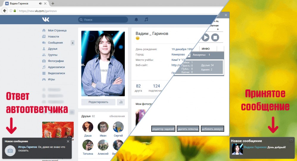
Task: Click the emoji status under the profile name
Action: [x=138, y=38]
